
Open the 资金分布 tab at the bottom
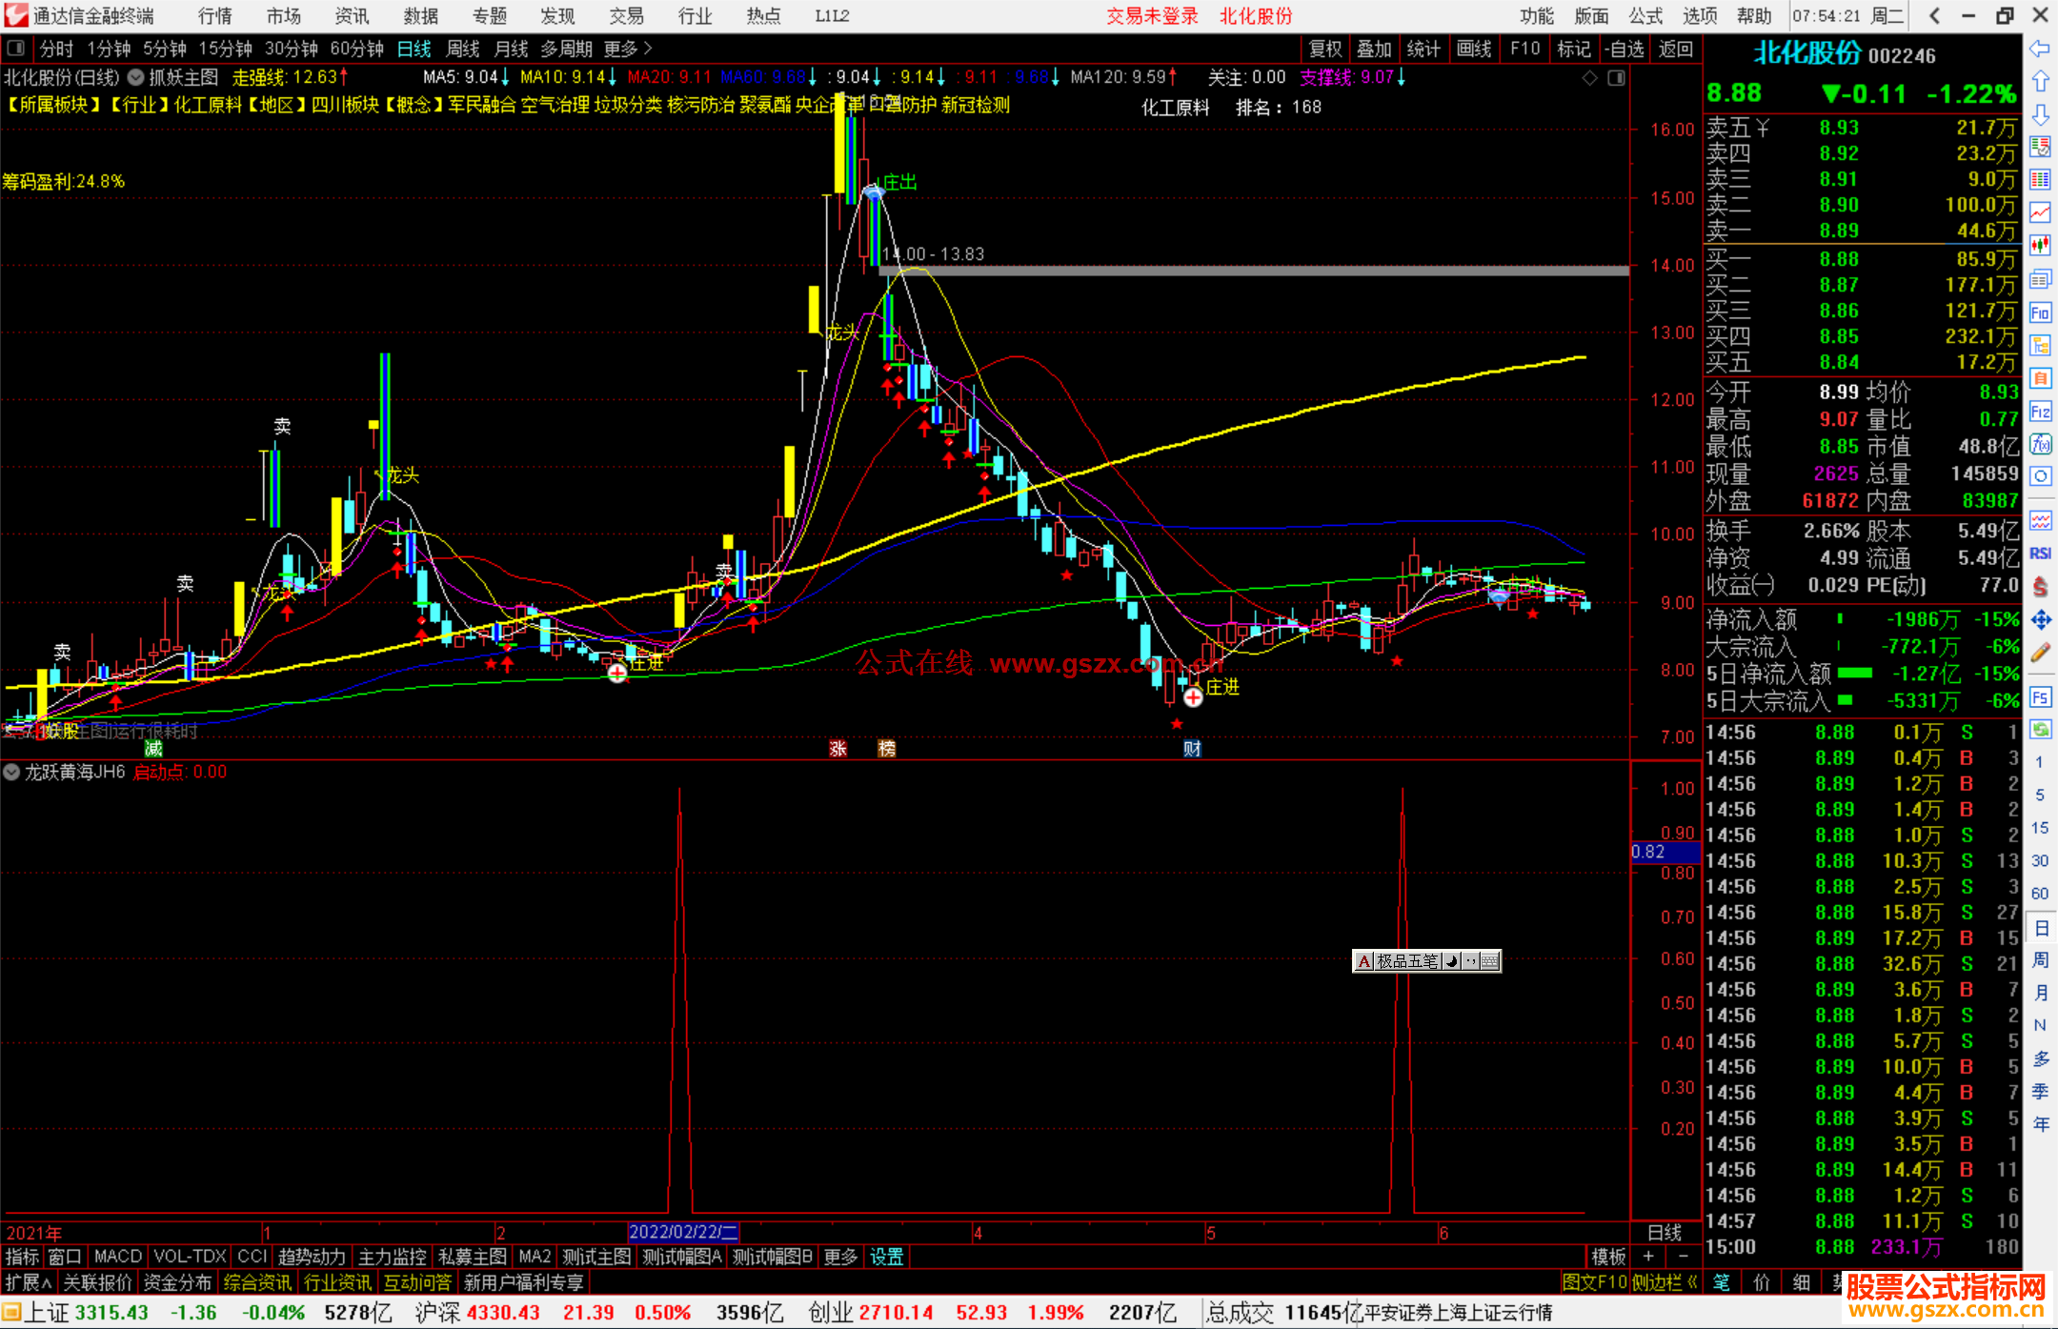pos(177,1282)
